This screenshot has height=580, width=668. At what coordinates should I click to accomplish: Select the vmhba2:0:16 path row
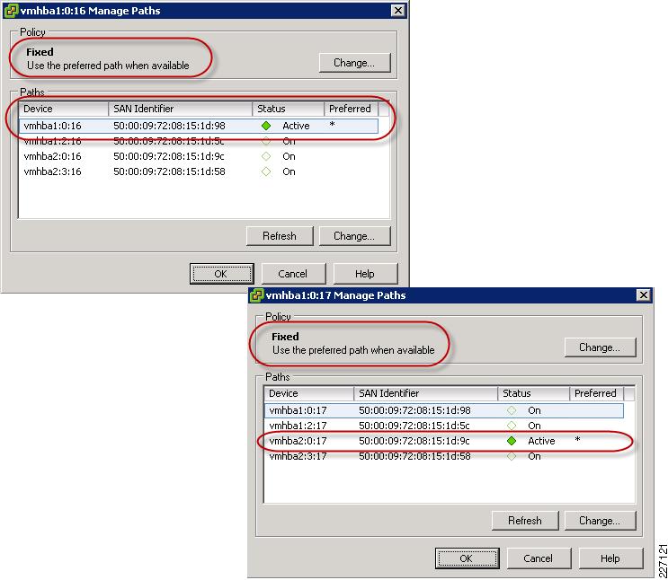pyautogui.click(x=199, y=156)
